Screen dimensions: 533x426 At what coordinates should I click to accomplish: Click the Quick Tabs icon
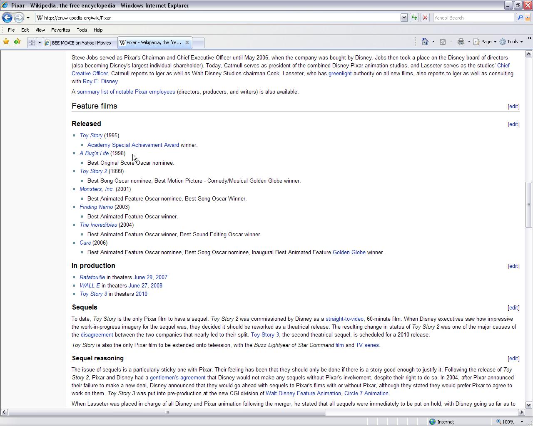click(32, 42)
